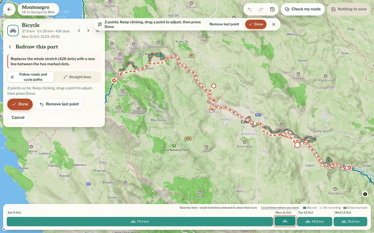Go back from Redraw this part
This screenshot has width=374, height=233.
[x=10, y=47]
